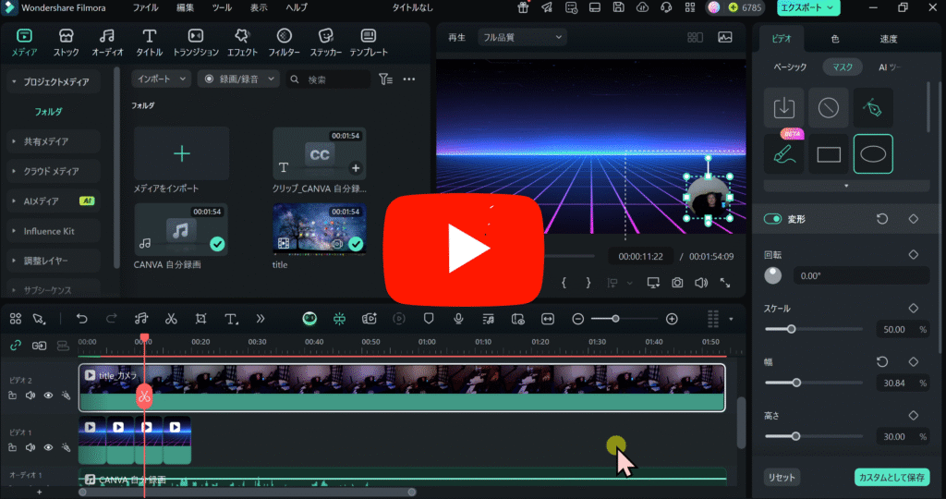Click the Reset button
The height and width of the screenshot is (499, 946).
(x=782, y=477)
